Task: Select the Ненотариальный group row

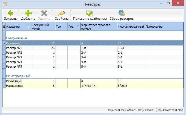Action: point(94,76)
